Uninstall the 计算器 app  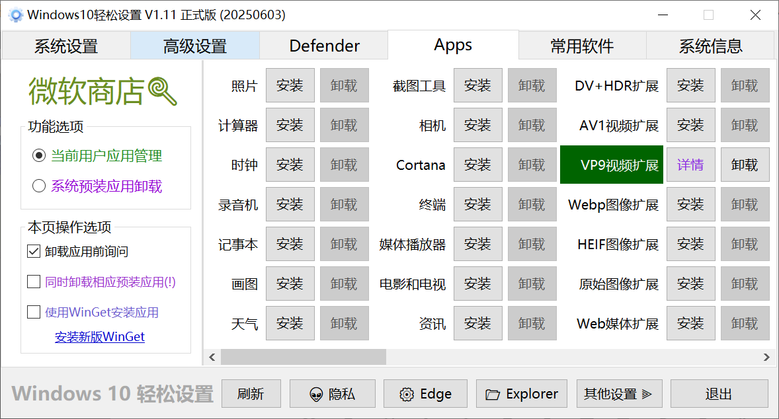(x=345, y=125)
